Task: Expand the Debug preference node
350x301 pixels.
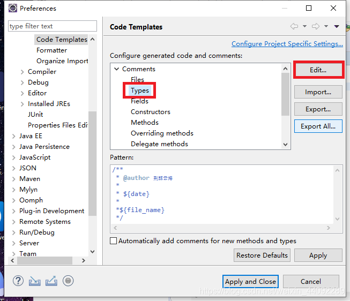Action: tap(22, 82)
